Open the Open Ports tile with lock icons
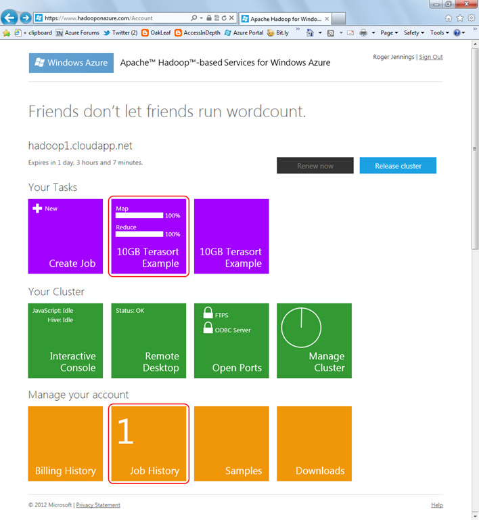This screenshot has width=479, height=520. [231, 341]
